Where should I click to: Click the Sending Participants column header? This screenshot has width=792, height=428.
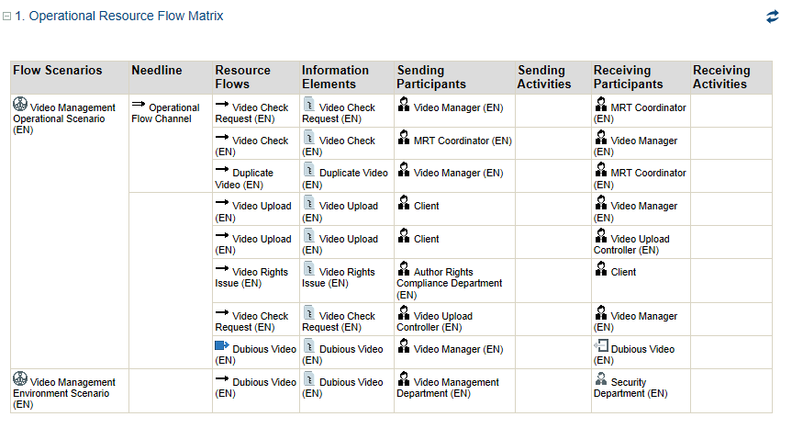(x=433, y=77)
